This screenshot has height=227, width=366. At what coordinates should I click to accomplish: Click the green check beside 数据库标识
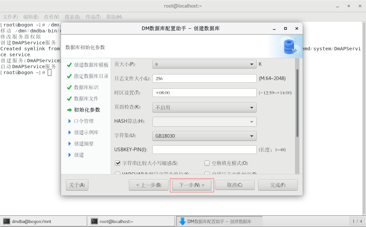[x=69, y=87]
